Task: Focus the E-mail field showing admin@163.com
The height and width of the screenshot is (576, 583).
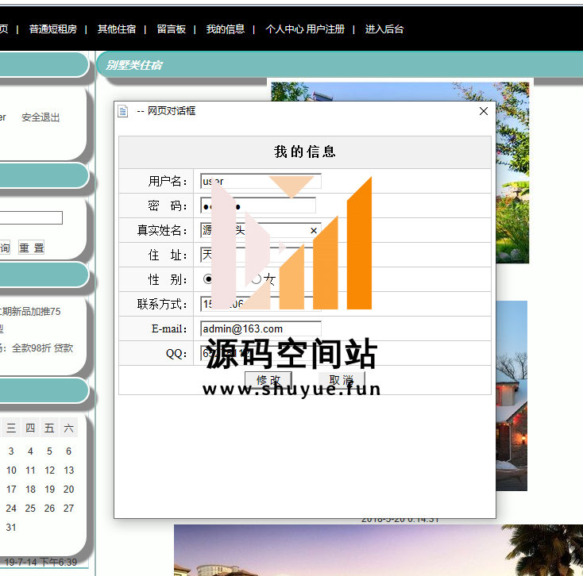Action: (x=261, y=328)
